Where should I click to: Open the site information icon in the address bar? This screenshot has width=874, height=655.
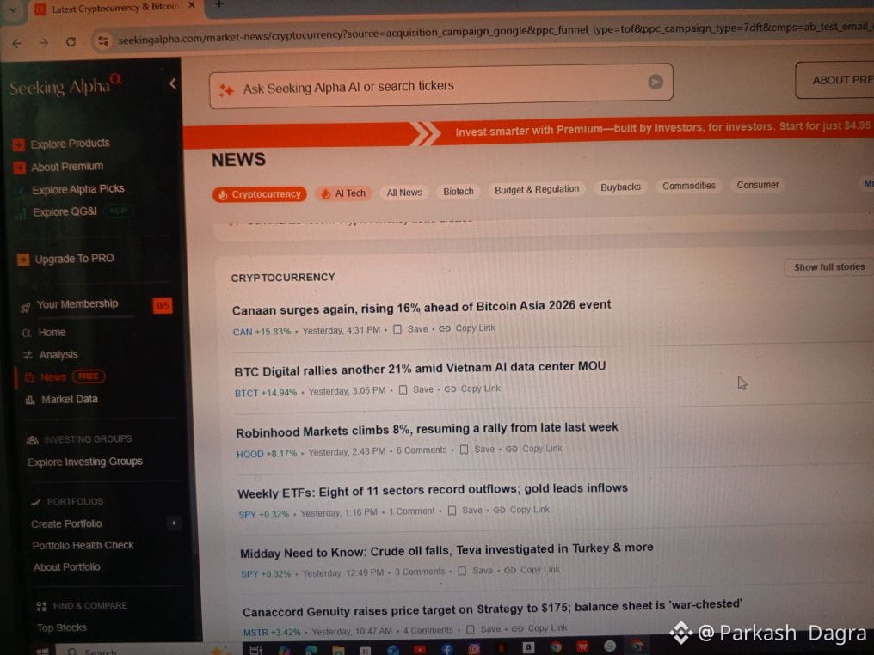pyautogui.click(x=103, y=40)
